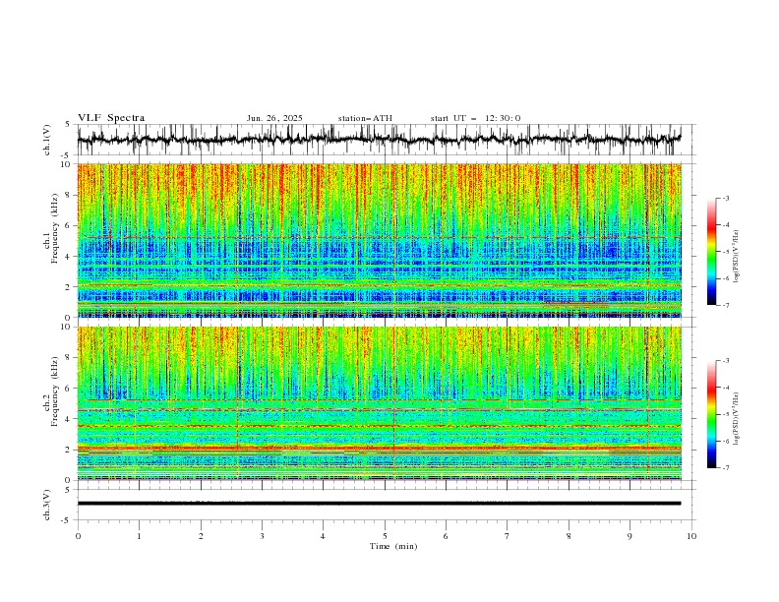The height and width of the screenshot is (602, 779).
Task: Click the ch.1 spectrogram plot area
Action: 379,240
